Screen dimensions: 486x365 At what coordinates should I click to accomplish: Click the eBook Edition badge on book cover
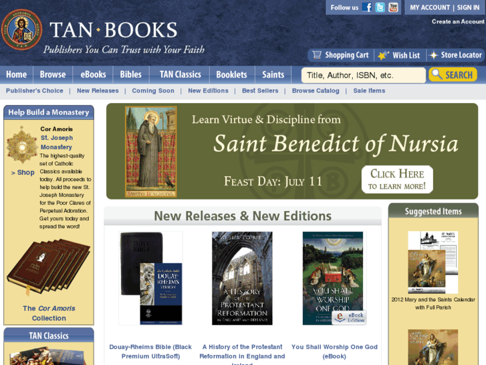349,317
